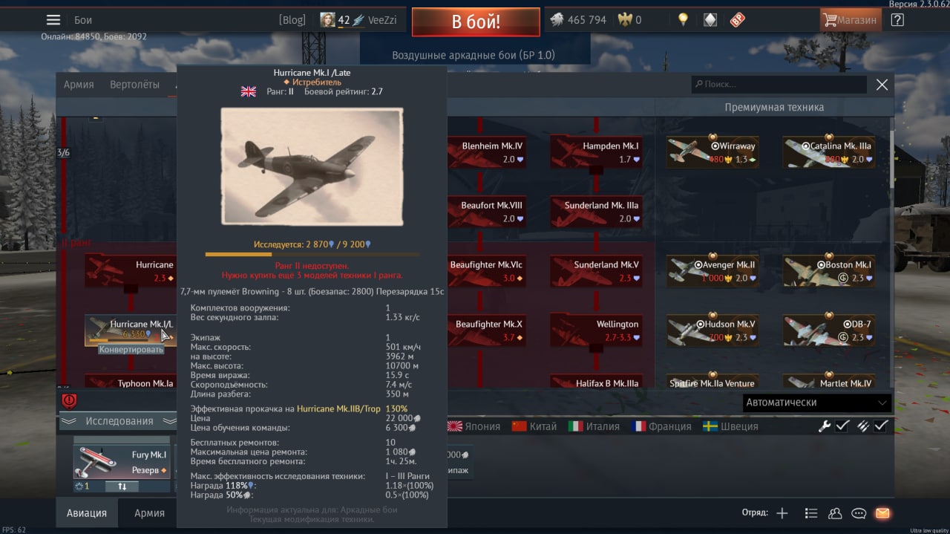Click the light bulb hints icon
This screenshot has height=534, width=950.
[683, 20]
